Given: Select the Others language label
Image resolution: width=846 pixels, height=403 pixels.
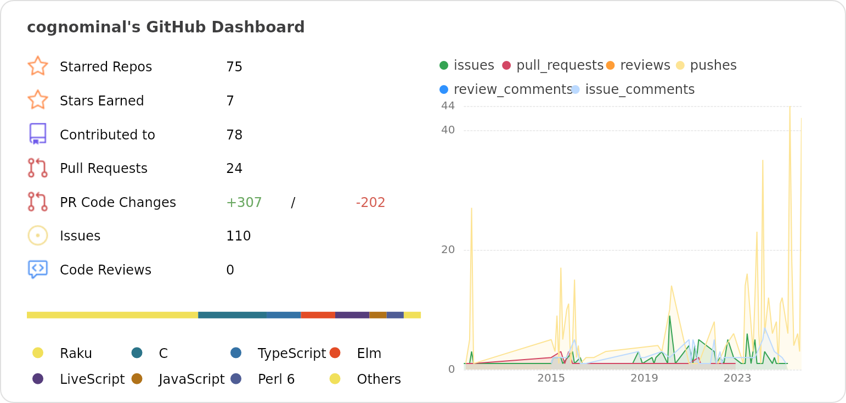Looking at the screenshot, I should point(379,379).
